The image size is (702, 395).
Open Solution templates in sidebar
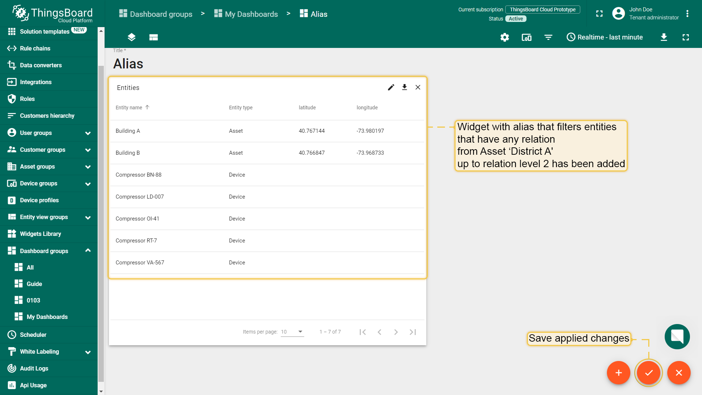coord(49,31)
